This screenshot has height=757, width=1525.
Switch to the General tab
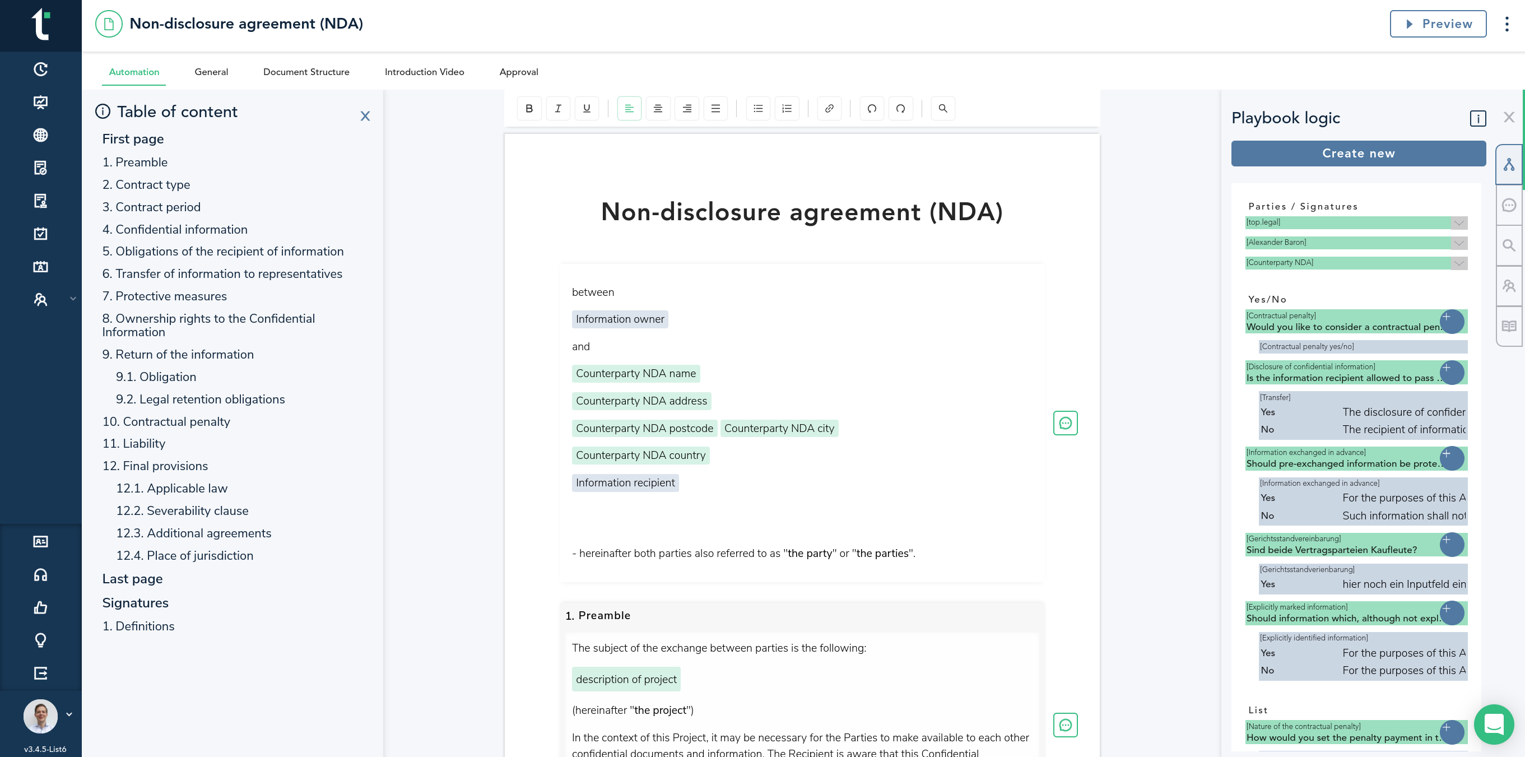tap(211, 72)
